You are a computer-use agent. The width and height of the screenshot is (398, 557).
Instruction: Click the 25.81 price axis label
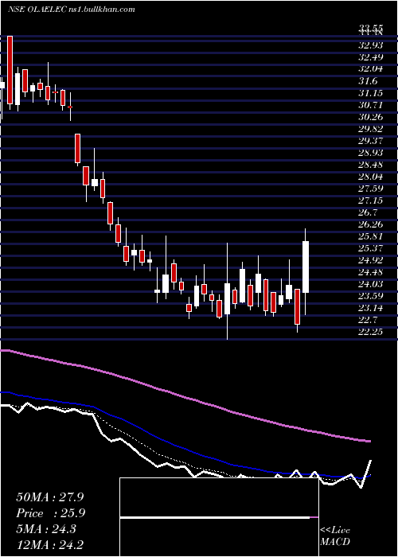(371, 236)
